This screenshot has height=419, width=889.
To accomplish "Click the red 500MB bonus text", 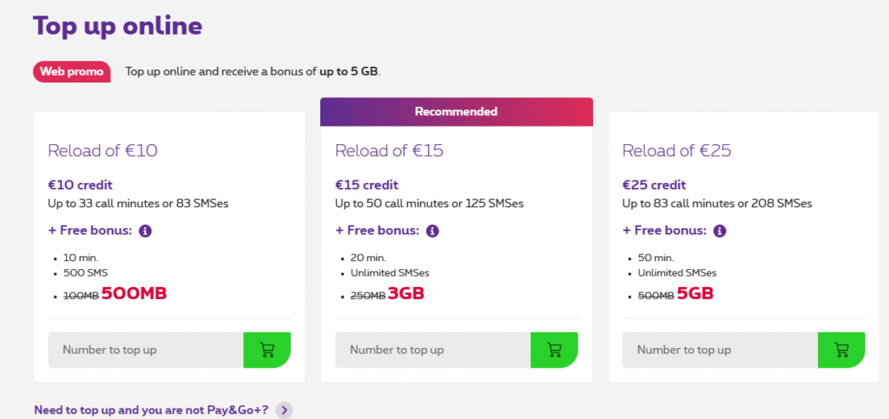I will (134, 293).
